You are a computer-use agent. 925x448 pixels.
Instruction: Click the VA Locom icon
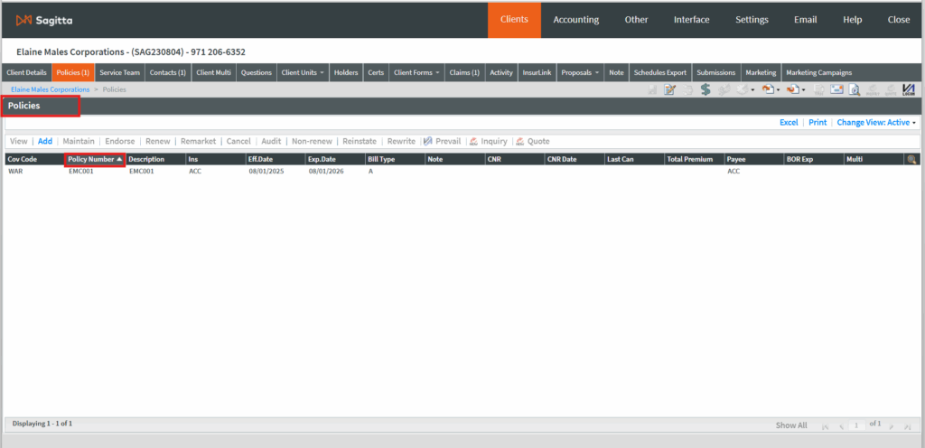[x=909, y=89]
